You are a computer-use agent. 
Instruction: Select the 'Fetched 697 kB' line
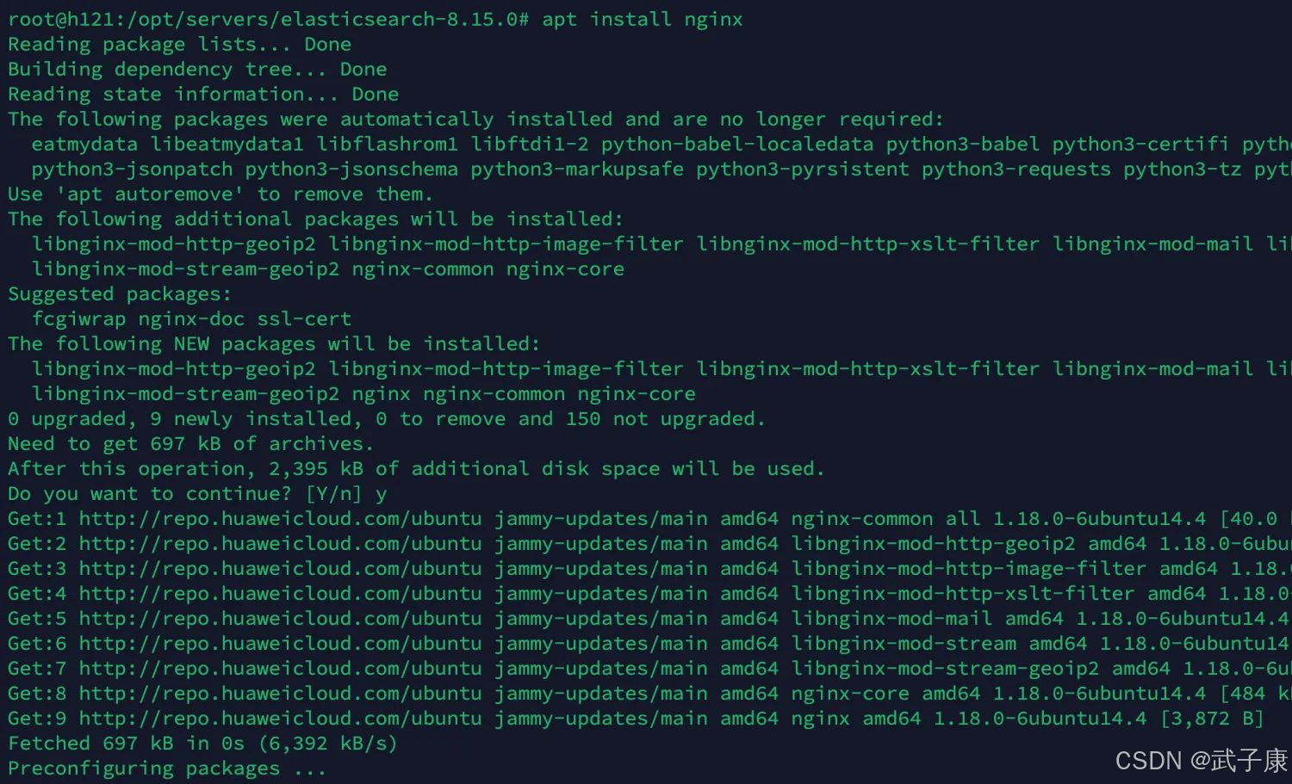click(x=202, y=744)
